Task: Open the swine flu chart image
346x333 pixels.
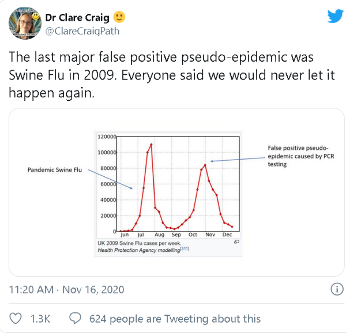Action: coord(168,194)
